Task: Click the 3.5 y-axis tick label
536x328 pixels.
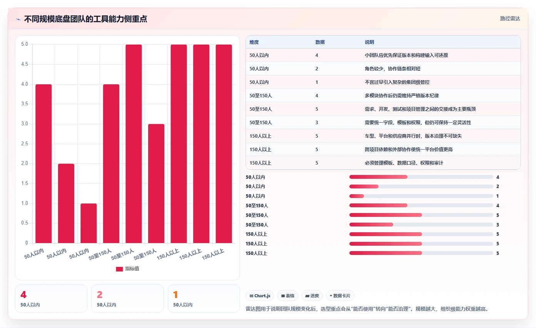Action: (24, 104)
